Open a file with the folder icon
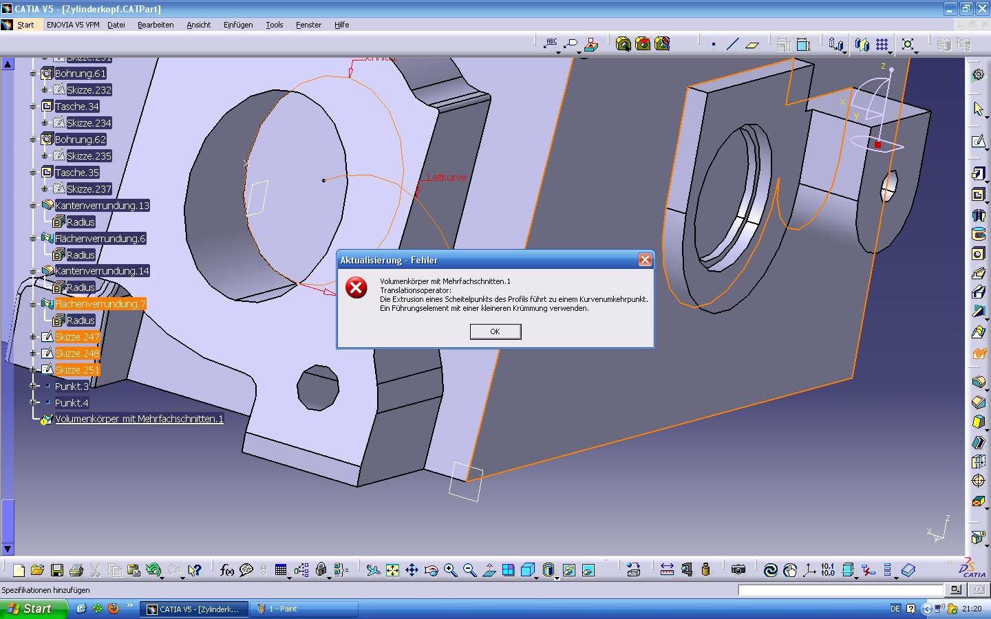 pos(38,570)
